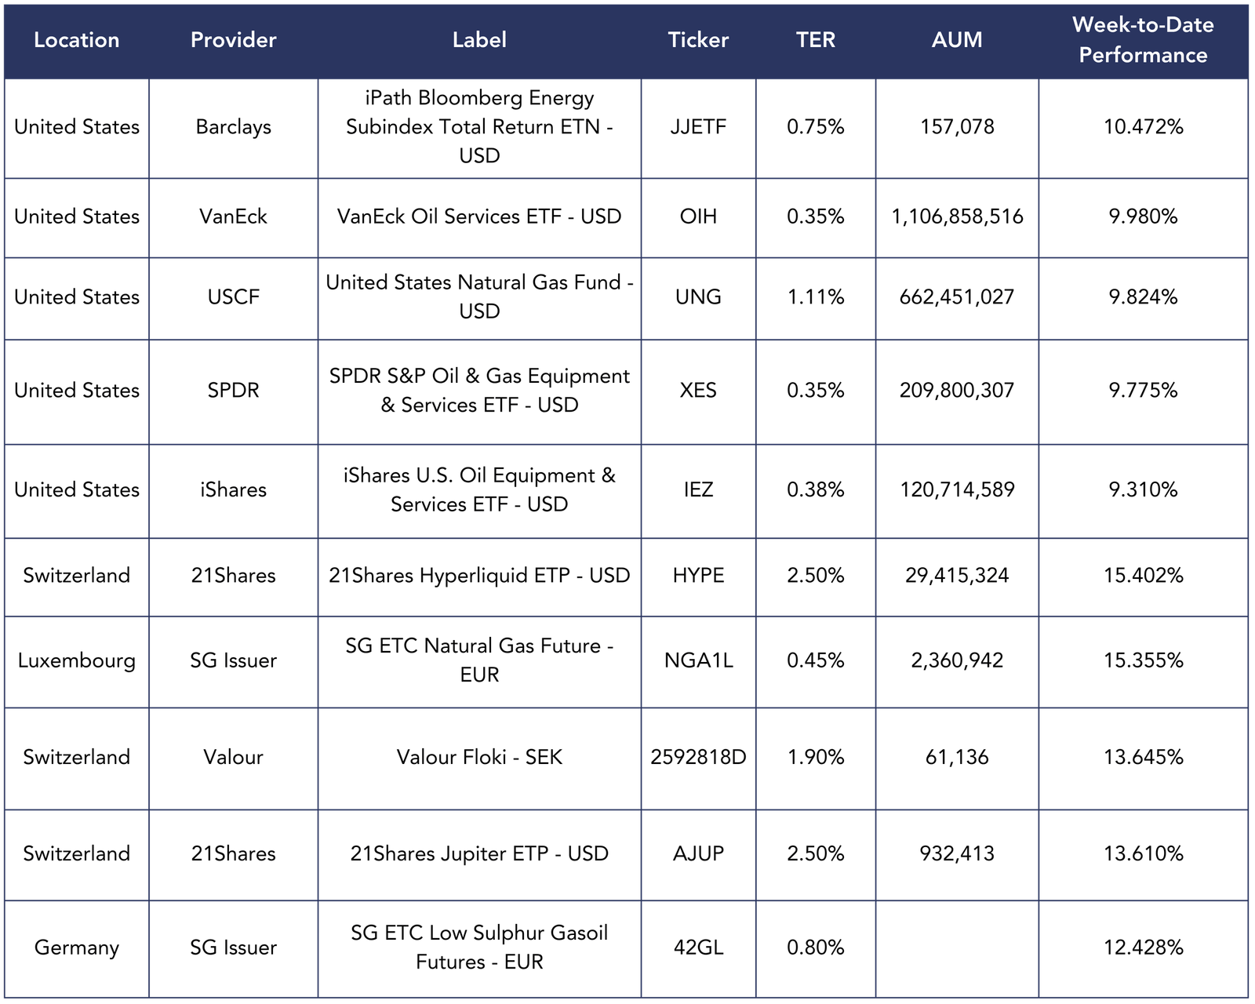Image resolution: width=1255 pixels, height=1004 pixels.
Task: Select the VanEck Oil Services ETF label
Action: (479, 216)
